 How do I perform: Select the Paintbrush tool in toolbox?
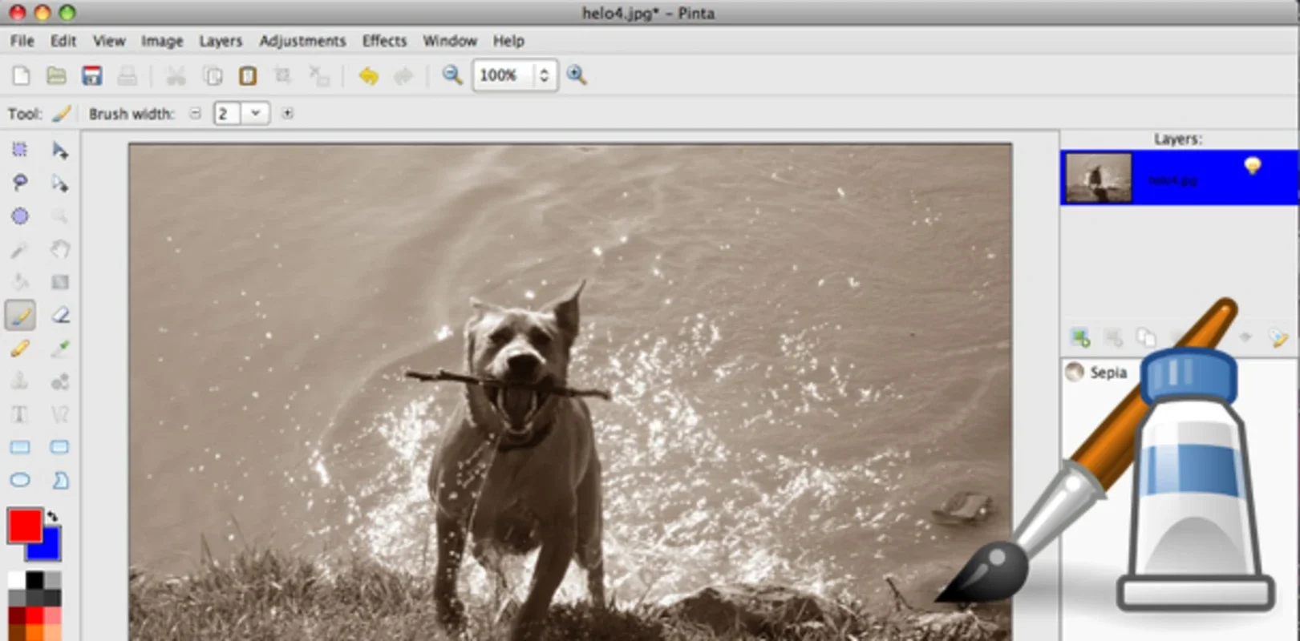click(x=20, y=316)
